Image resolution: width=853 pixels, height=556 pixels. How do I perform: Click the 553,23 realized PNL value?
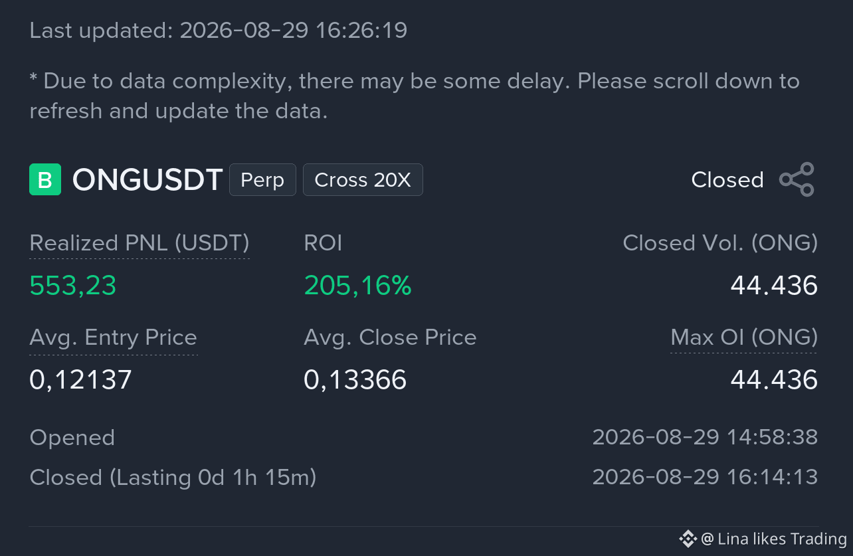click(73, 286)
